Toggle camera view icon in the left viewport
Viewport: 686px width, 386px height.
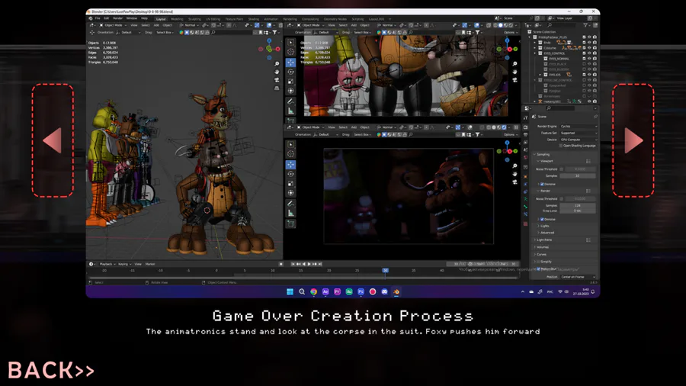tap(277, 80)
